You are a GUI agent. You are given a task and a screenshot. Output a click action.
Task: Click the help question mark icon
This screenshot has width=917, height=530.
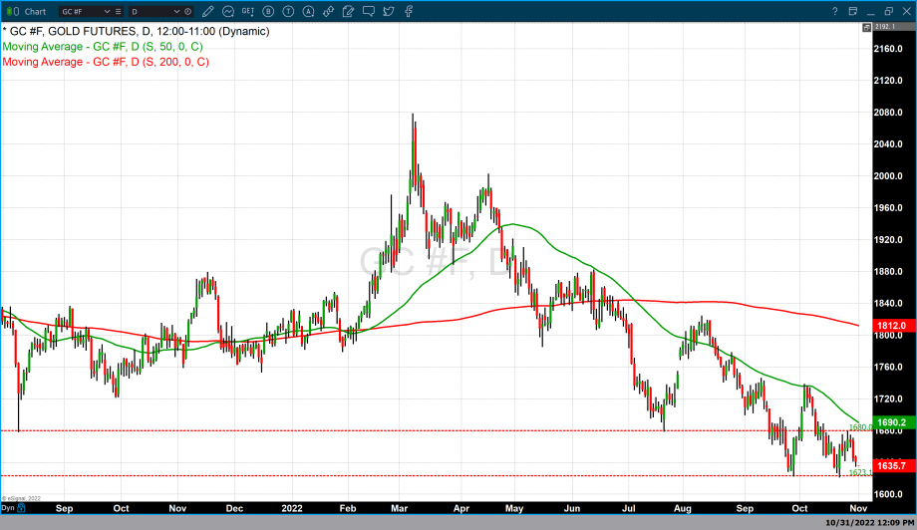(x=834, y=11)
